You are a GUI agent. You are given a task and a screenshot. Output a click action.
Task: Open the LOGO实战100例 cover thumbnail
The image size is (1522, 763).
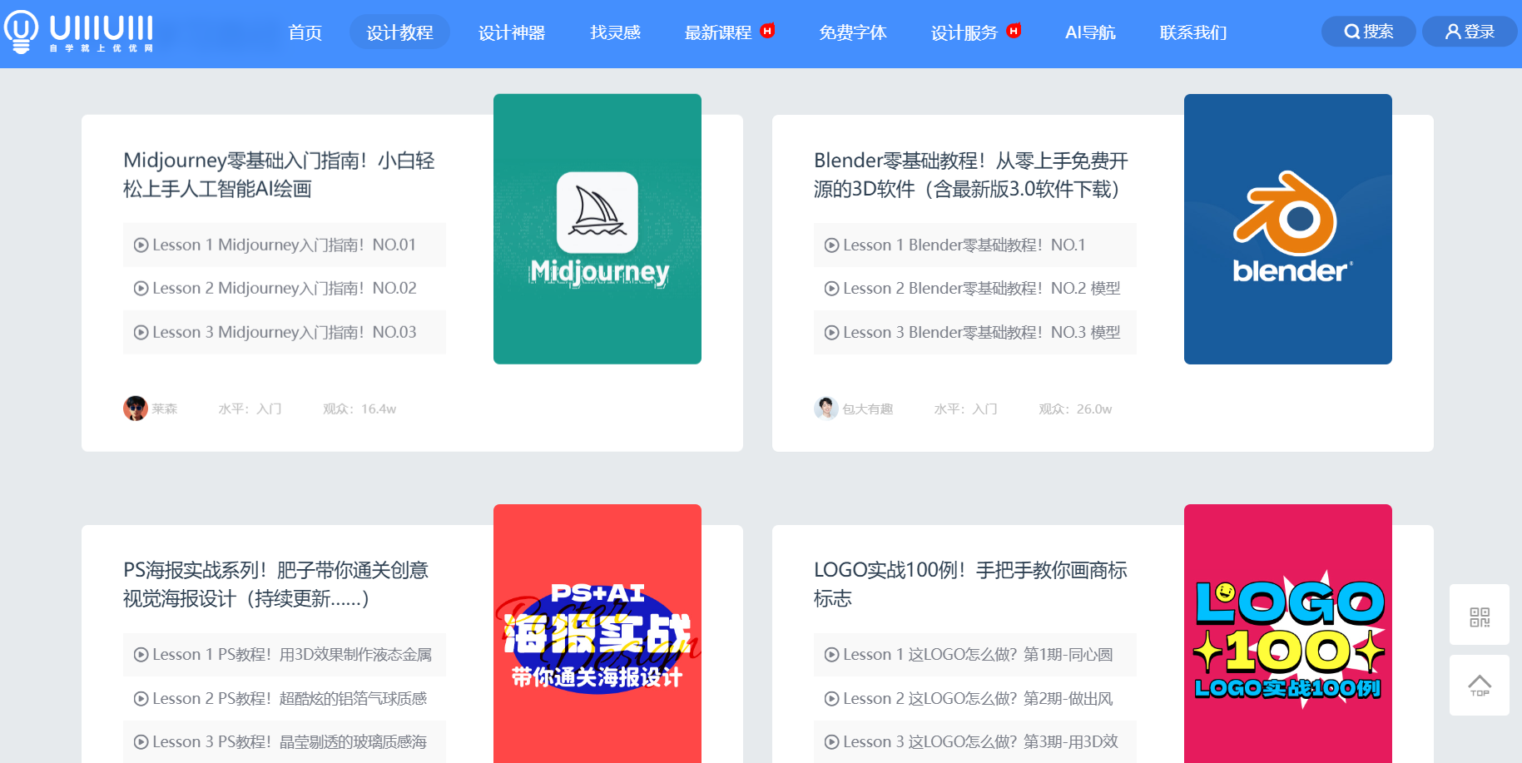click(1288, 634)
